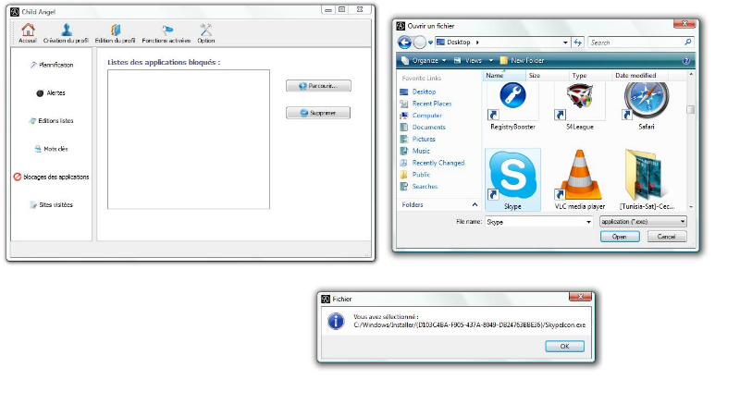The width and height of the screenshot is (740, 404).
Task: Select Mots clés in the sidebar
Action: pos(51,149)
